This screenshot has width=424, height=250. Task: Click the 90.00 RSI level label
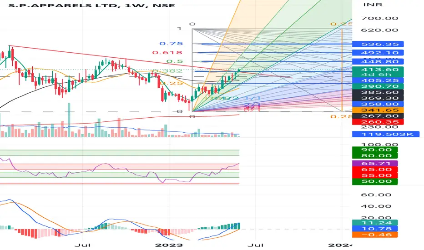pos(375,150)
